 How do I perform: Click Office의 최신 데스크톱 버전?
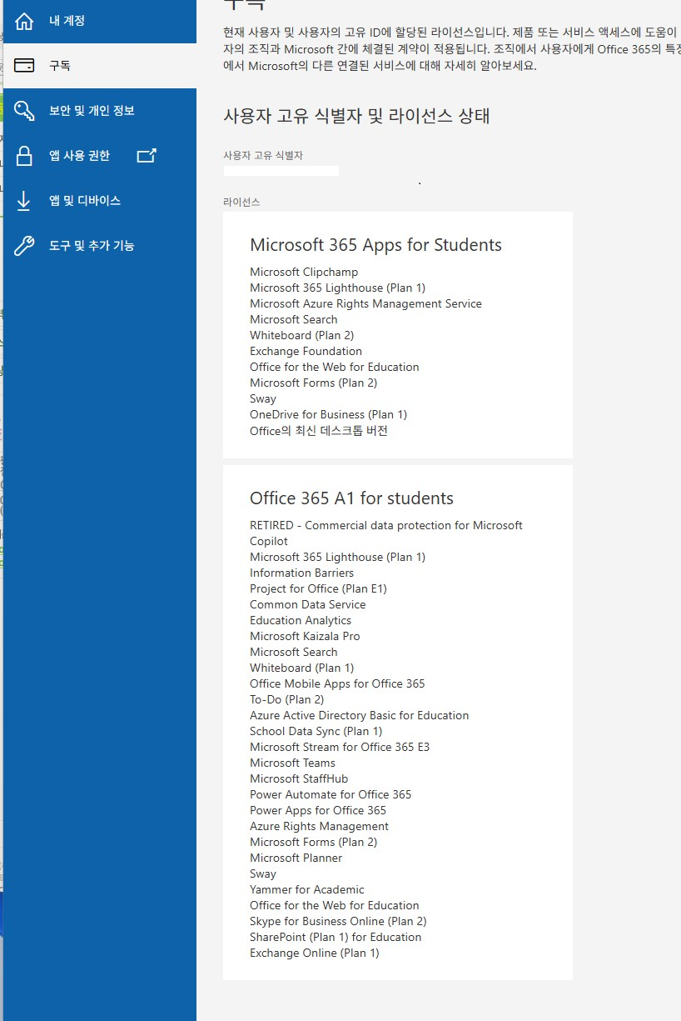(319, 431)
